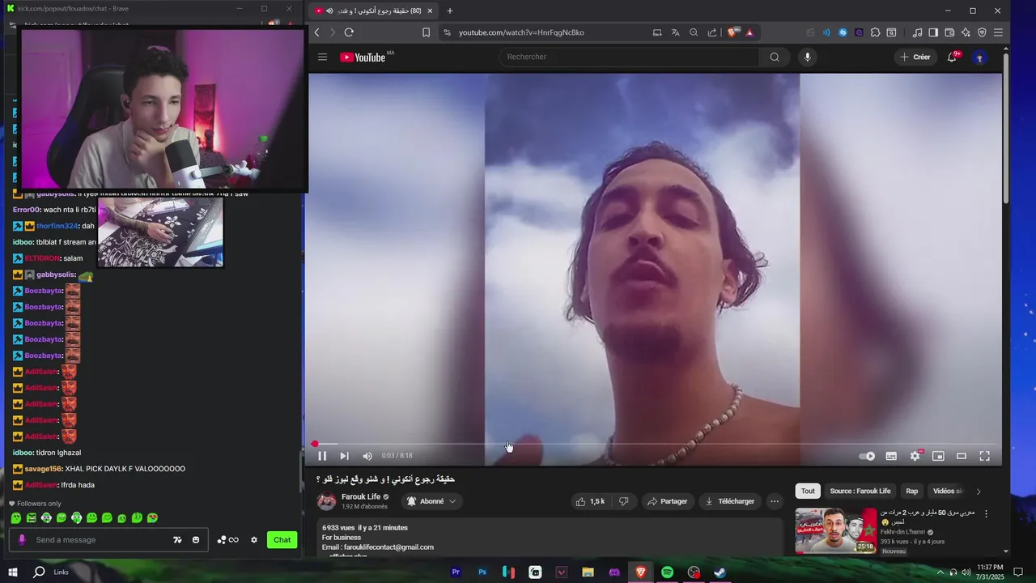Select Source : Farouk Life chip
Viewport: 1036px width, 583px height.
click(x=860, y=491)
